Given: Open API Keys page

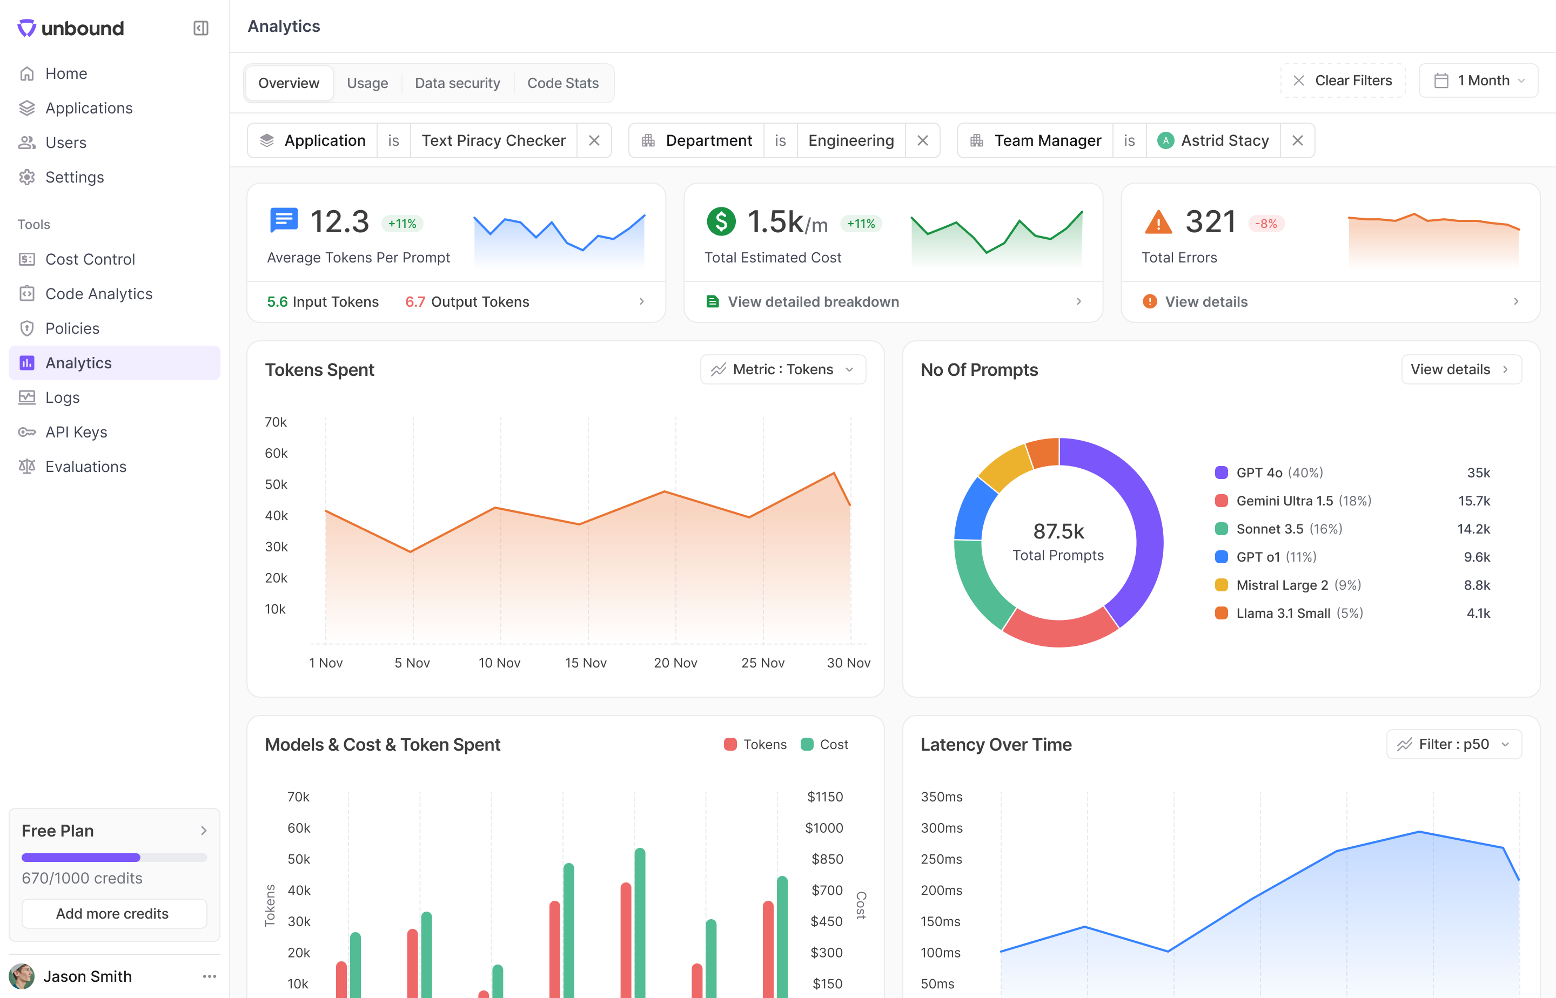Looking at the screenshot, I should click(x=76, y=432).
